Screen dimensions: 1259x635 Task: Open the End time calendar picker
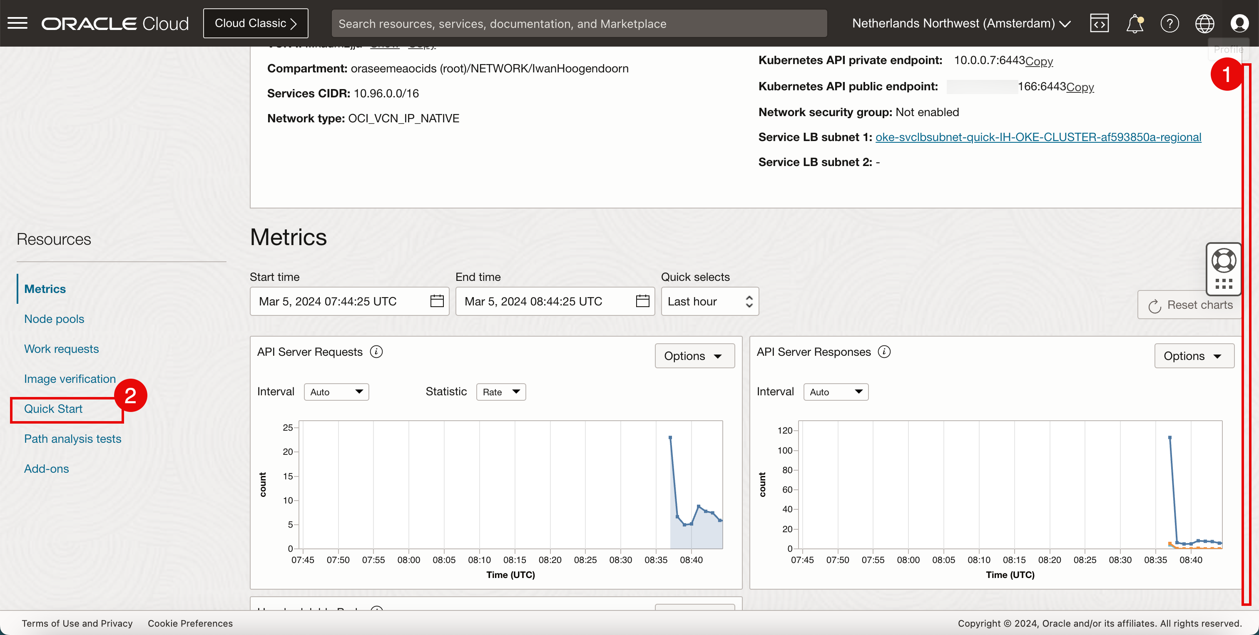click(642, 301)
